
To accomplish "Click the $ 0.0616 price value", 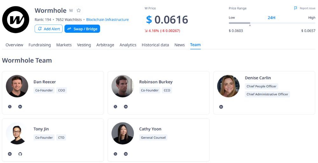I will click(x=167, y=20).
